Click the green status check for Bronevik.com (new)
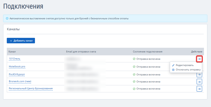 [134, 82]
